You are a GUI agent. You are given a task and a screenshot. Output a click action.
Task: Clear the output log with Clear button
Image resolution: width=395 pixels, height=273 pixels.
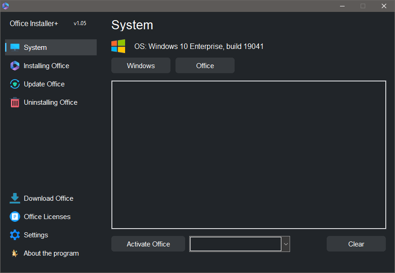click(356, 244)
